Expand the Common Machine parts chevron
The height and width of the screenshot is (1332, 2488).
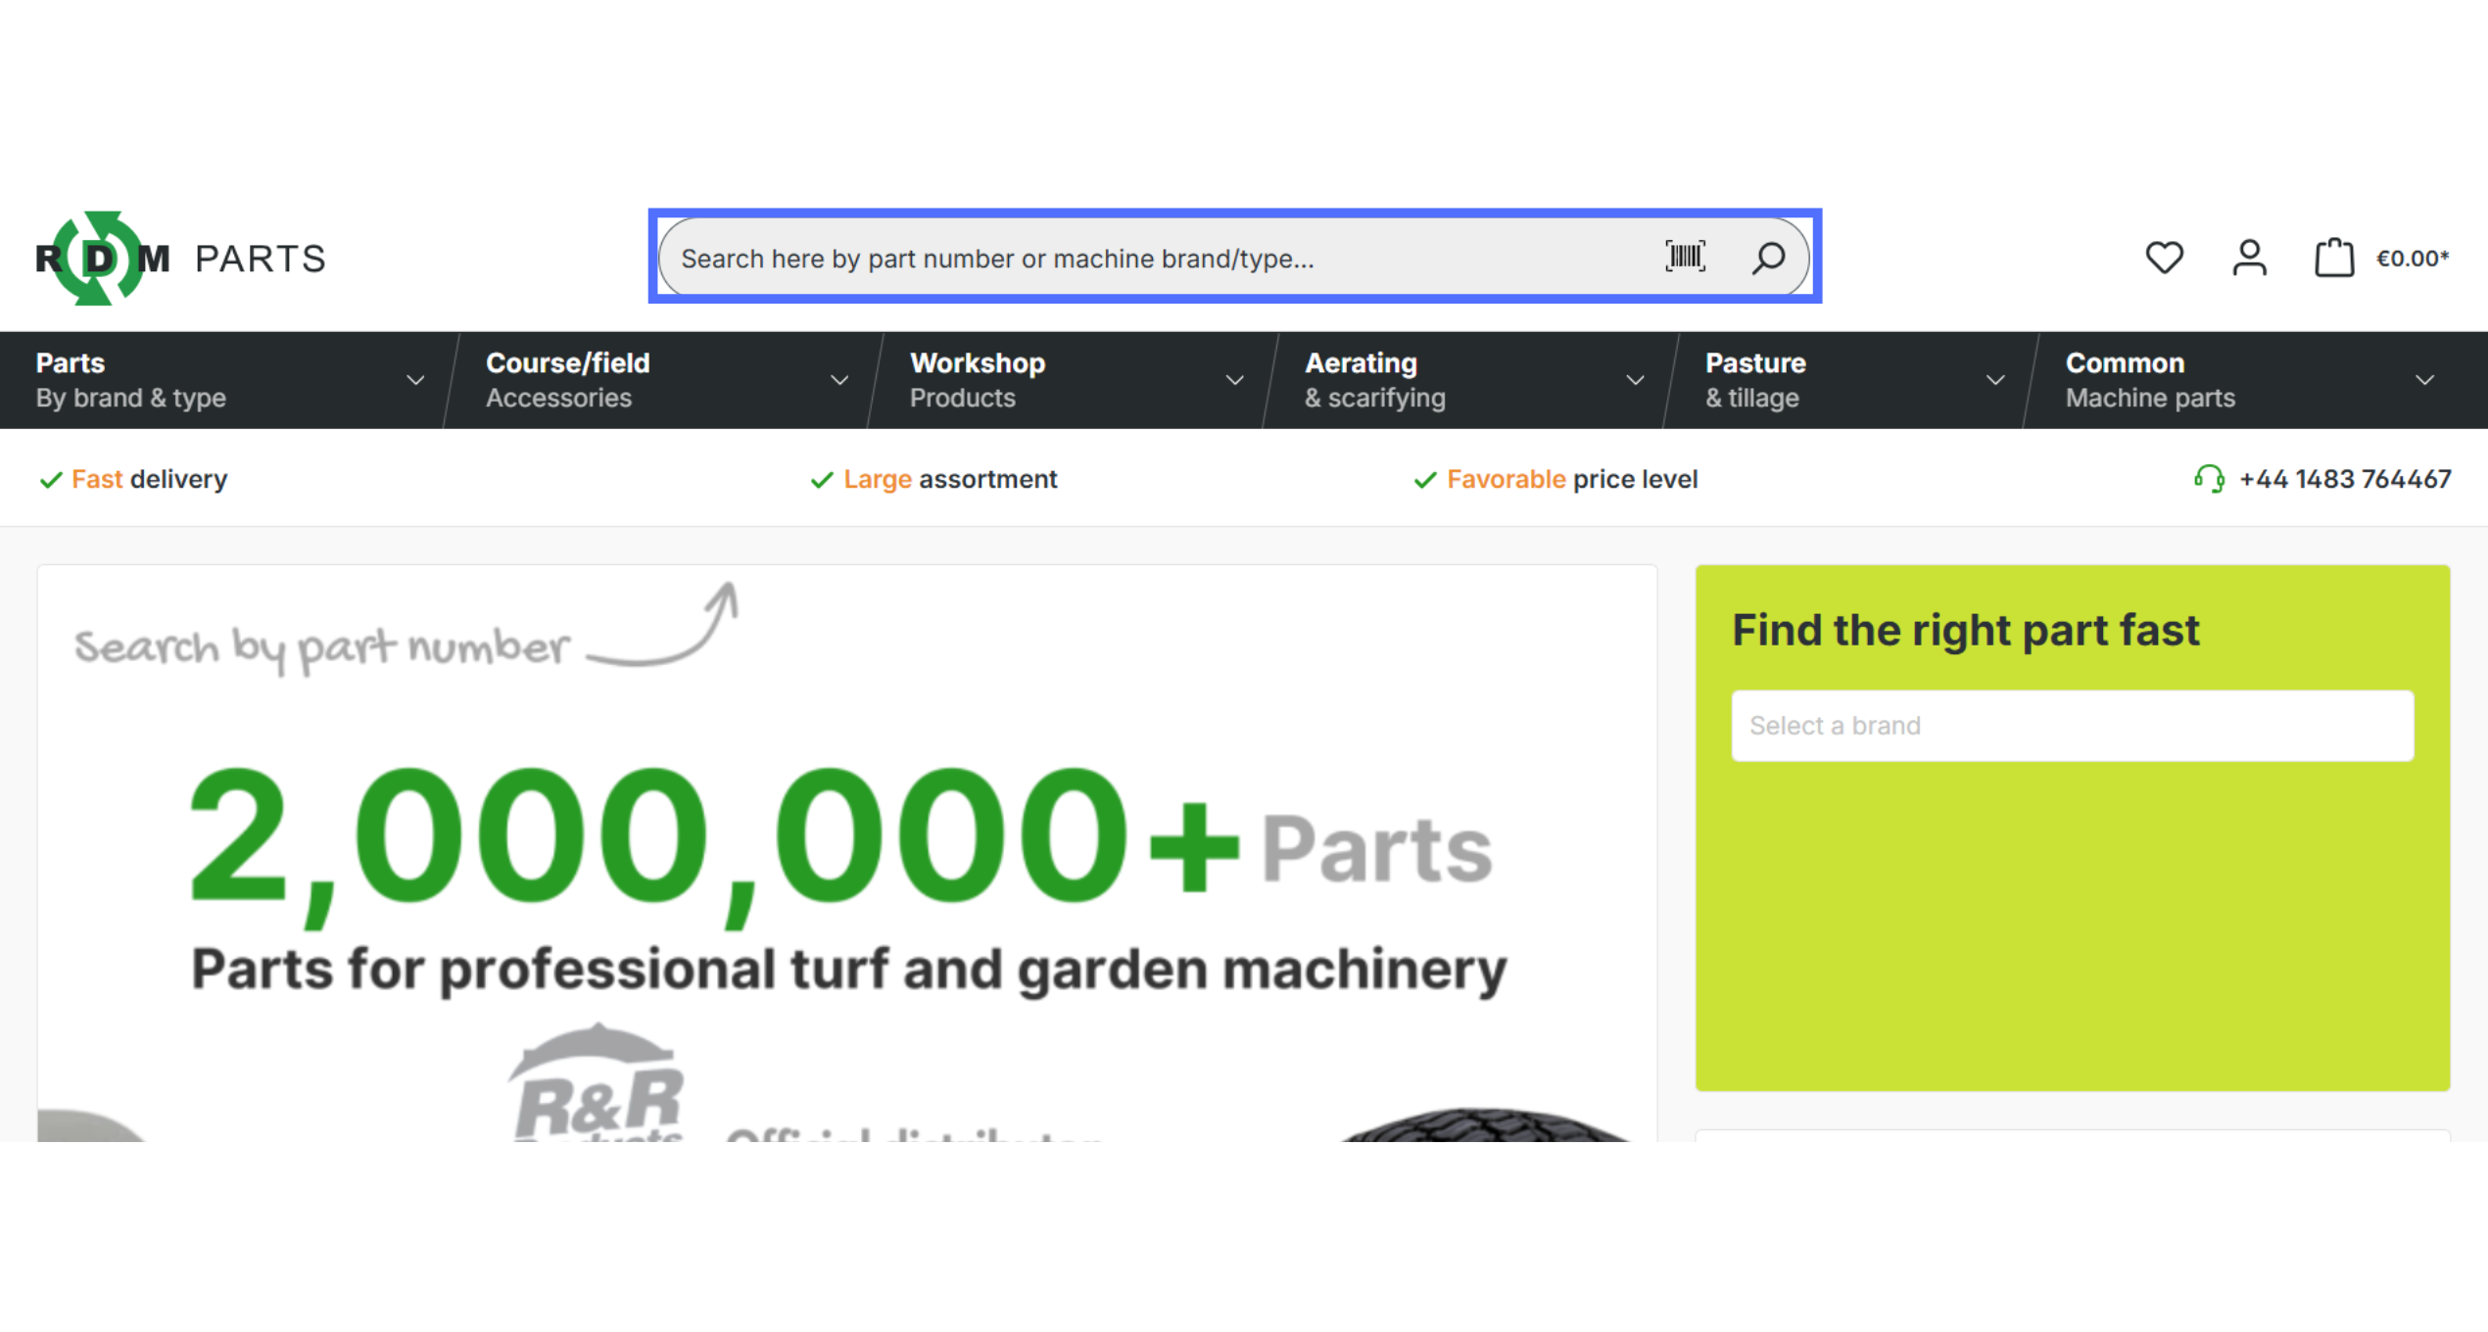[2424, 380]
